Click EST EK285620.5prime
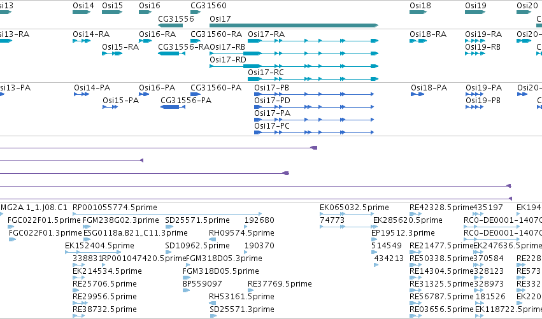Viewport: 542px width, 319px height. click(x=408, y=220)
